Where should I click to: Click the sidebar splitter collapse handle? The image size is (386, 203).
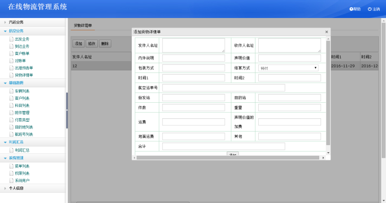[66, 110]
